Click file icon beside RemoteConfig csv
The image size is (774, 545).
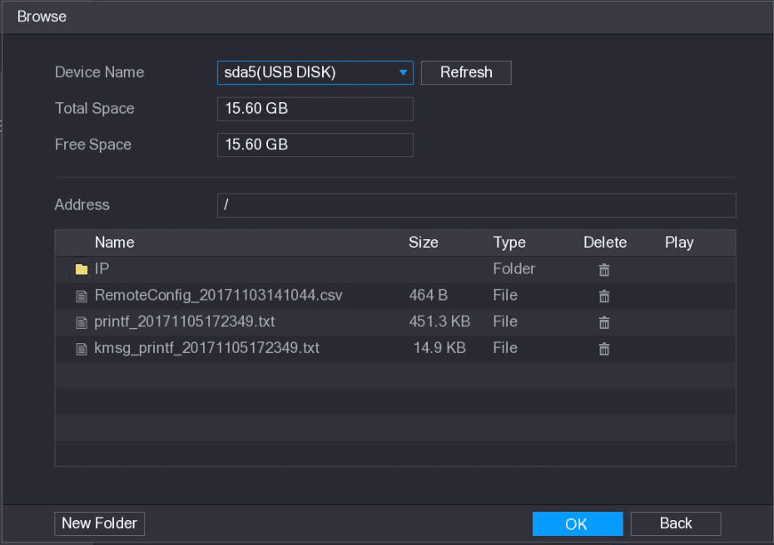pos(82,296)
